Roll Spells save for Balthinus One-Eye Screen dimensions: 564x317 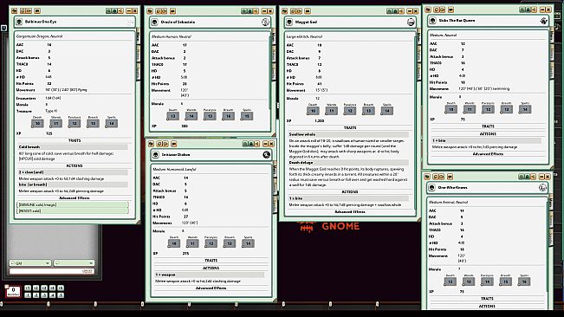click(x=112, y=123)
